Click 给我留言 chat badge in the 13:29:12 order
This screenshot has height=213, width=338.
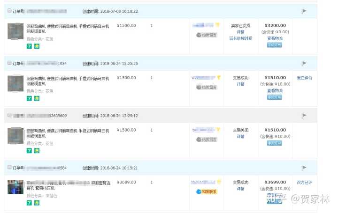coord(207,140)
